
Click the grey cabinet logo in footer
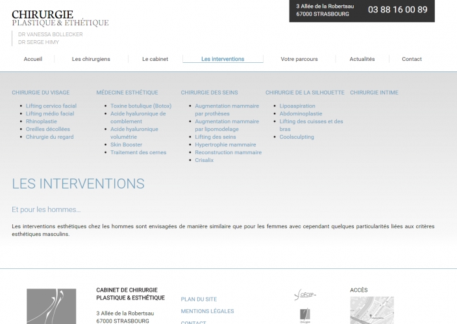pyautogui.click(x=51, y=307)
